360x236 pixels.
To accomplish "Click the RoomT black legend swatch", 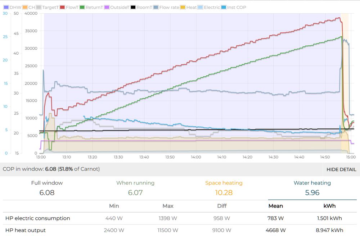I will tap(133, 7).
